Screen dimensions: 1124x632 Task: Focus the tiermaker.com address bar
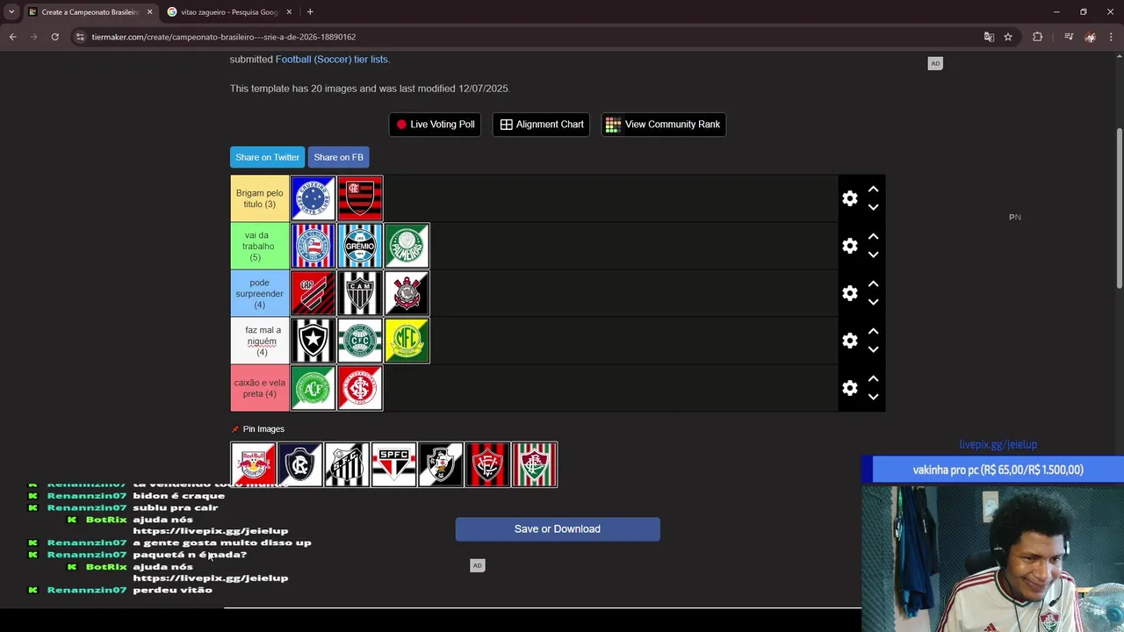tap(527, 37)
